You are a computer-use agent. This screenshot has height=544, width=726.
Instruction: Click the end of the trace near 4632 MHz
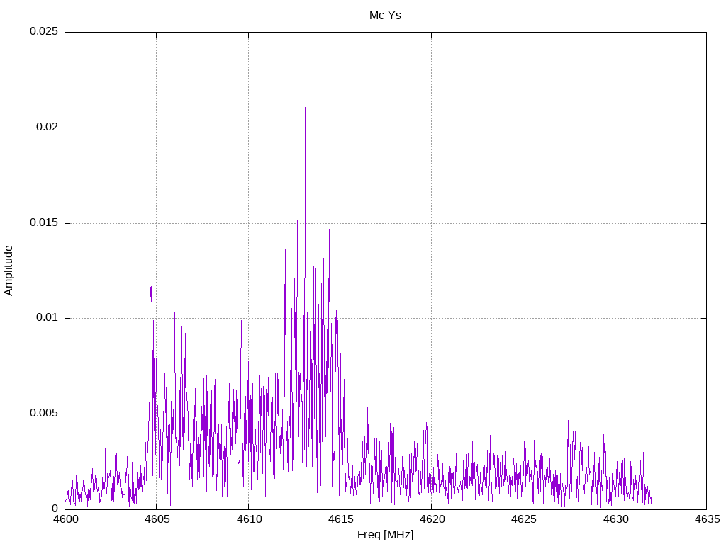(651, 501)
